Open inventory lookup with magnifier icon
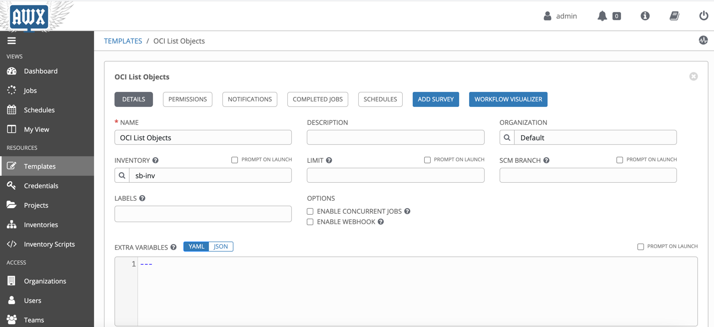 pos(121,175)
